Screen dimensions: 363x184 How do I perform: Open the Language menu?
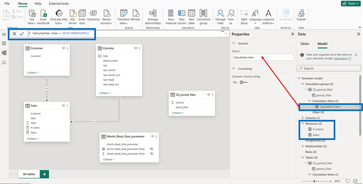point(255,17)
